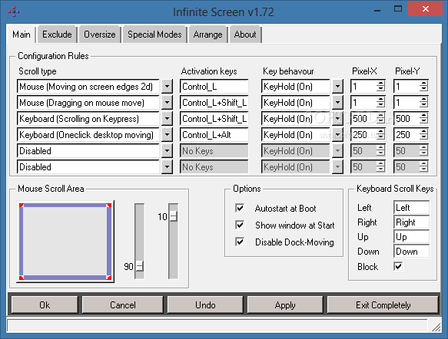This screenshot has width=448, height=339.
Task: Expand the scroll type dropdown for Keyboard (Scrolling on Keypress)
Action: [x=167, y=119]
